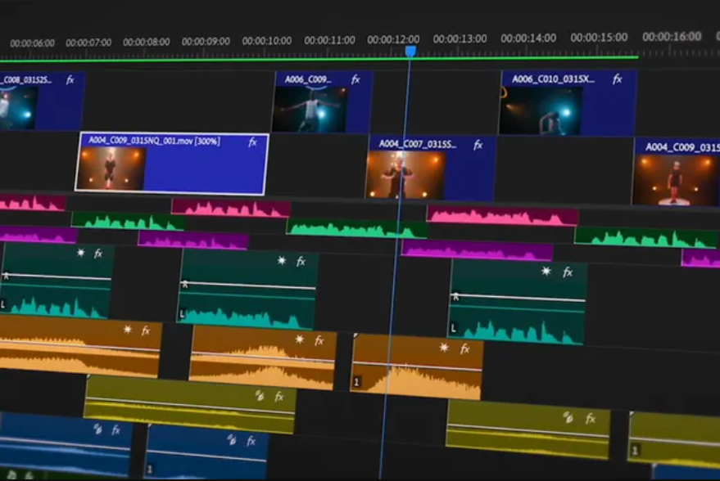Click the star effect icon on leftmost teal audio clip
Viewport: 720px width, 481px height.
[81, 253]
